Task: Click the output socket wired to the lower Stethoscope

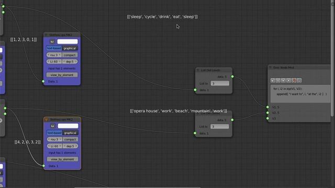Action: pos(5,108)
